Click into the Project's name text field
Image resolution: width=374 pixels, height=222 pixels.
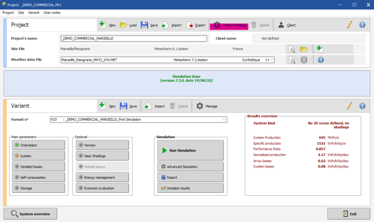click(134, 38)
